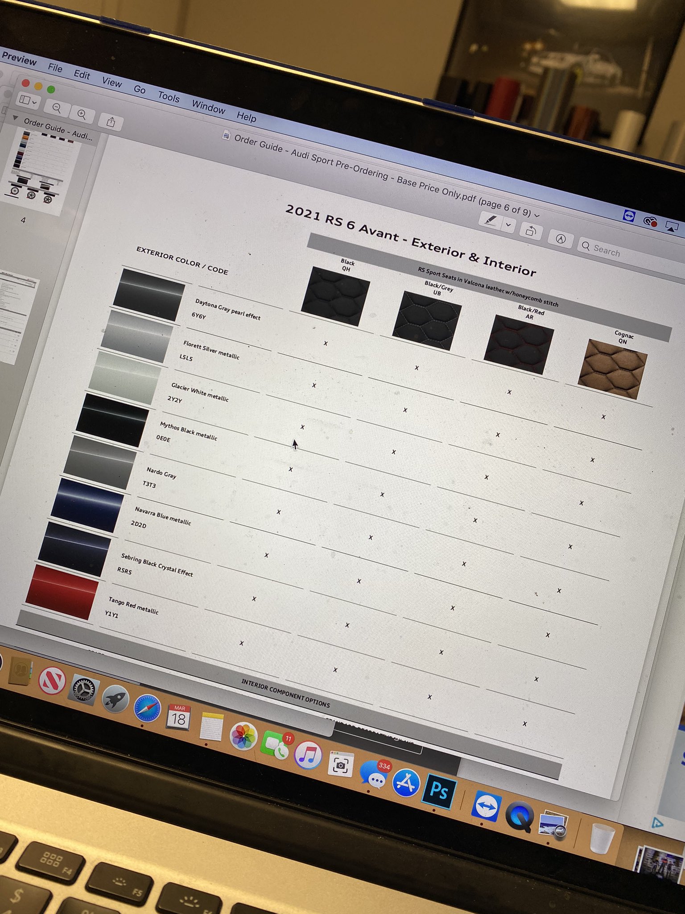Screen dimensions: 685x914
Task: Click the 'INTERIOR COMPONENT OPTIONS' heading
Action: pyautogui.click(x=286, y=694)
